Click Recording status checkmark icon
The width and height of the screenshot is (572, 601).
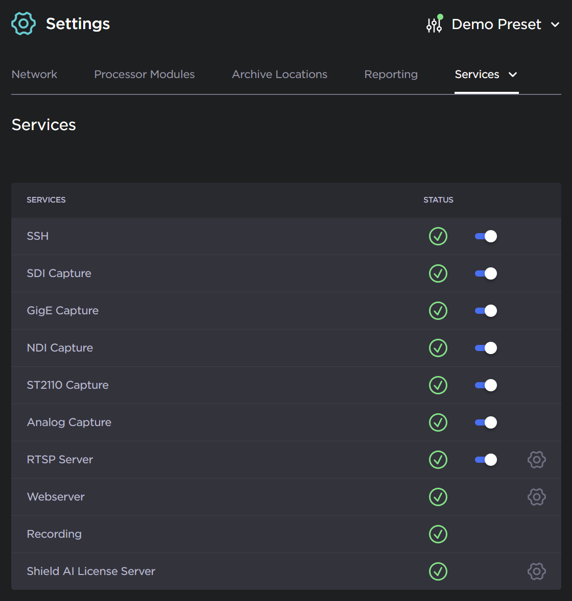pyautogui.click(x=438, y=534)
